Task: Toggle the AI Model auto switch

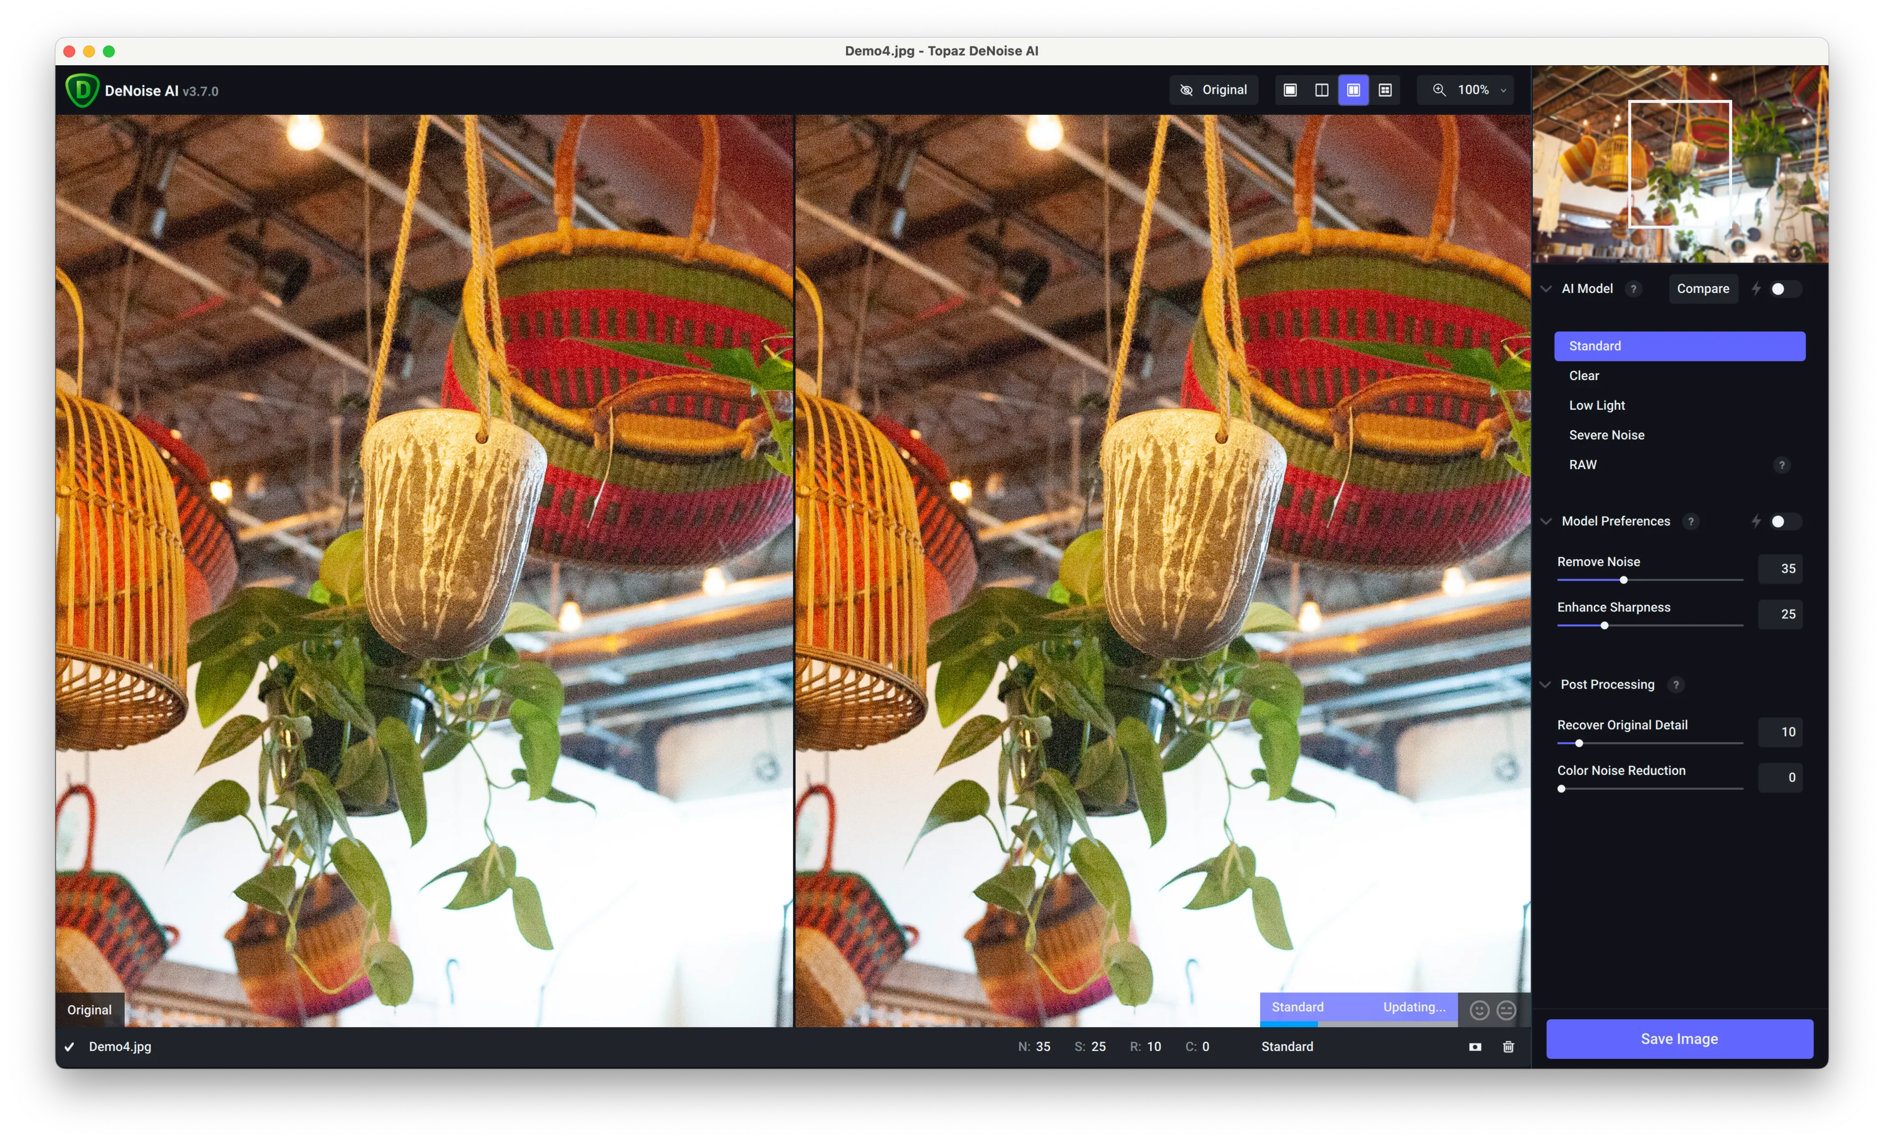Action: pyautogui.click(x=1784, y=289)
